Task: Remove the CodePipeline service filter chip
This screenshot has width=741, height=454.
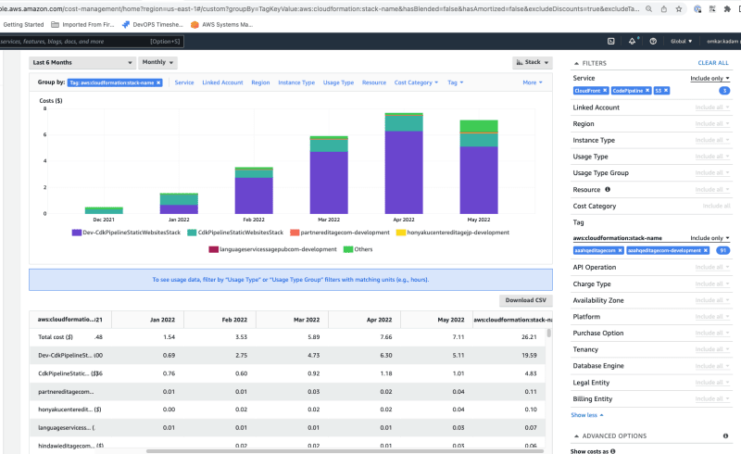Action: pyautogui.click(x=647, y=90)
